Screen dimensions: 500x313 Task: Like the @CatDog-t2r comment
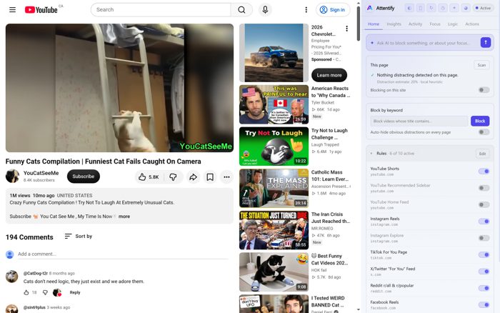(26, 292)
